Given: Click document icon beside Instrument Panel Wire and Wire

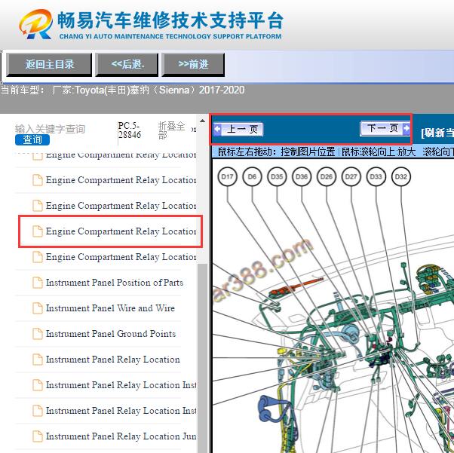Looking at the screenshot, I should click(x=38, y=308).
